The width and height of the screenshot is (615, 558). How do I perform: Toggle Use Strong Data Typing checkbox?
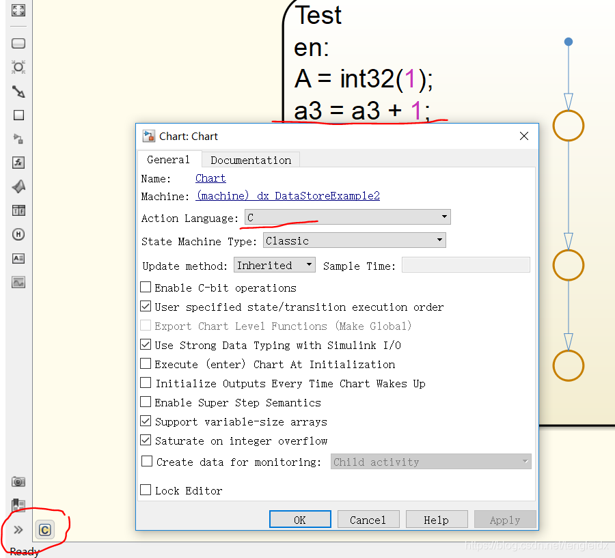click(146, 344)
